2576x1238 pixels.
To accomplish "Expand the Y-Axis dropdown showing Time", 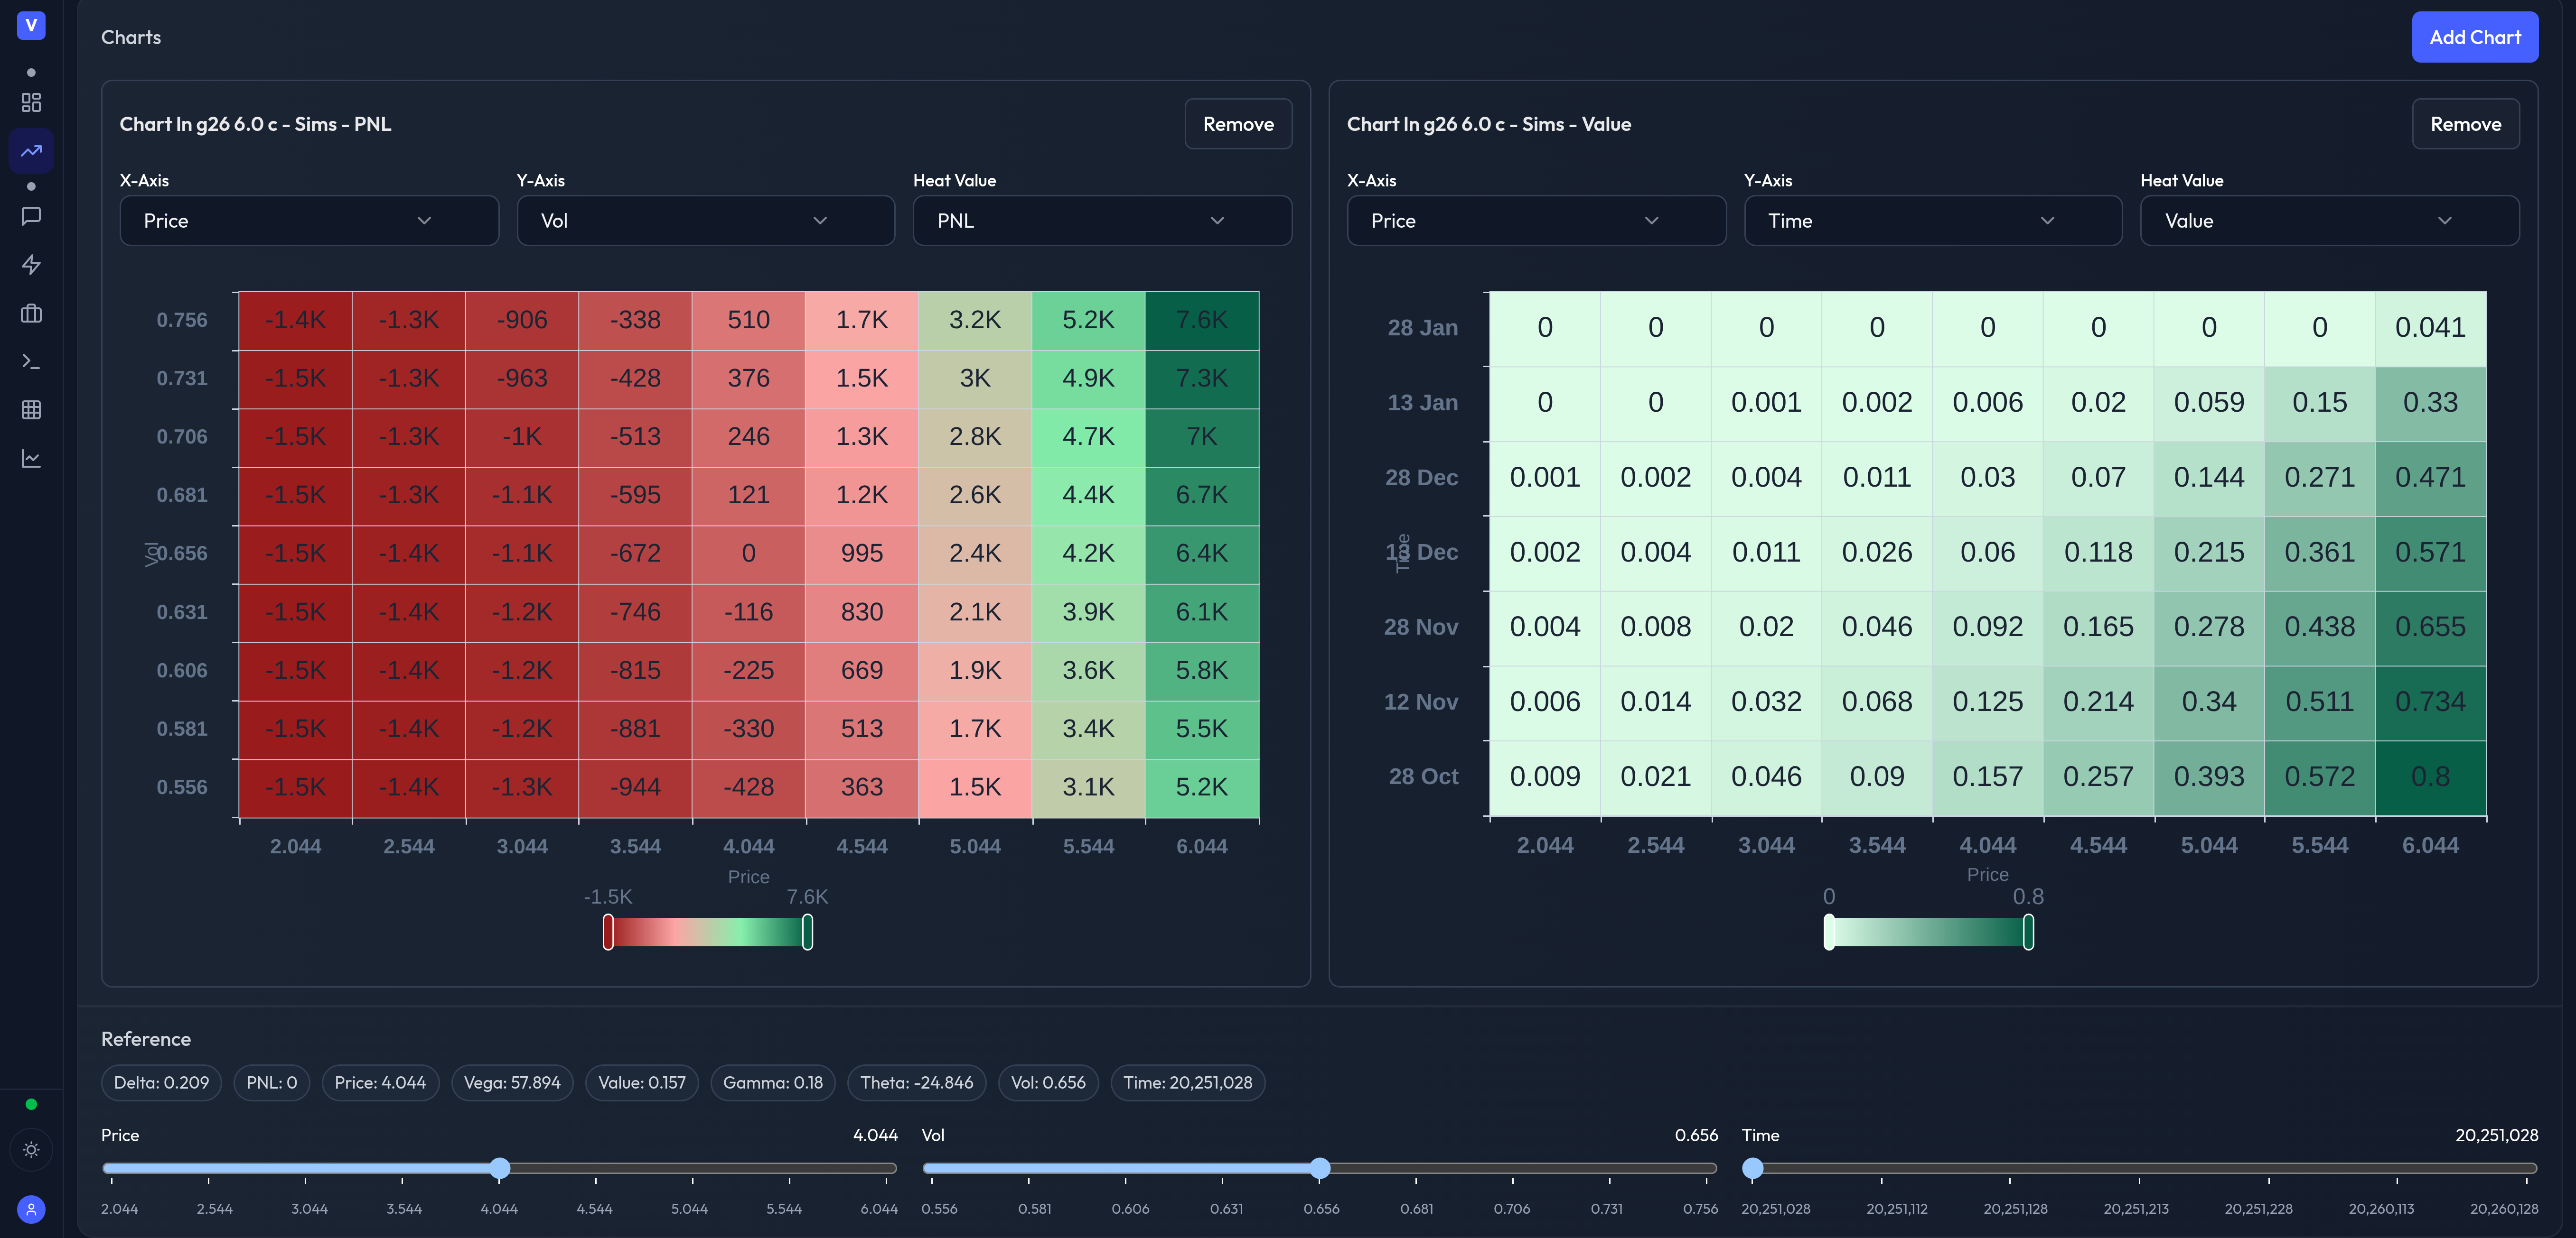I will (x=1931, y=220).
